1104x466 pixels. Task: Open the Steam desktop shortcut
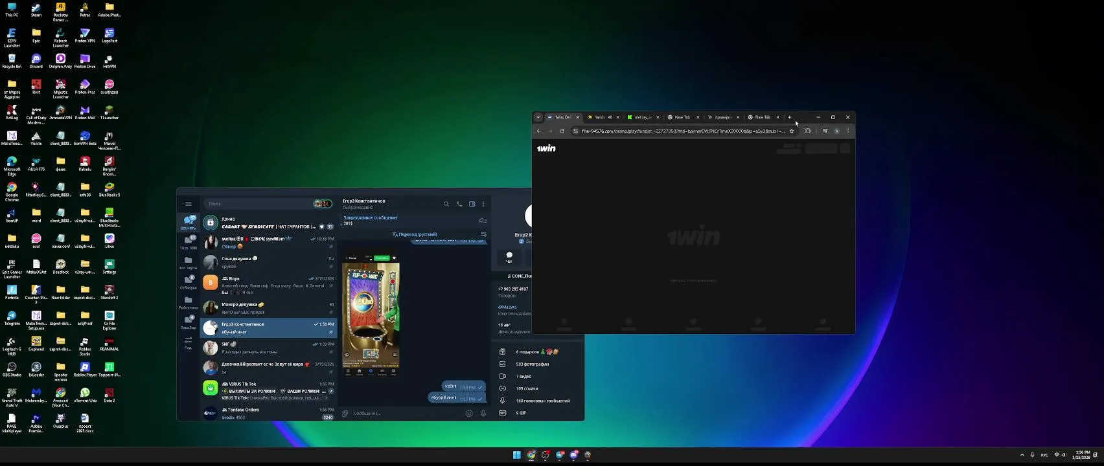click(36, 10)
